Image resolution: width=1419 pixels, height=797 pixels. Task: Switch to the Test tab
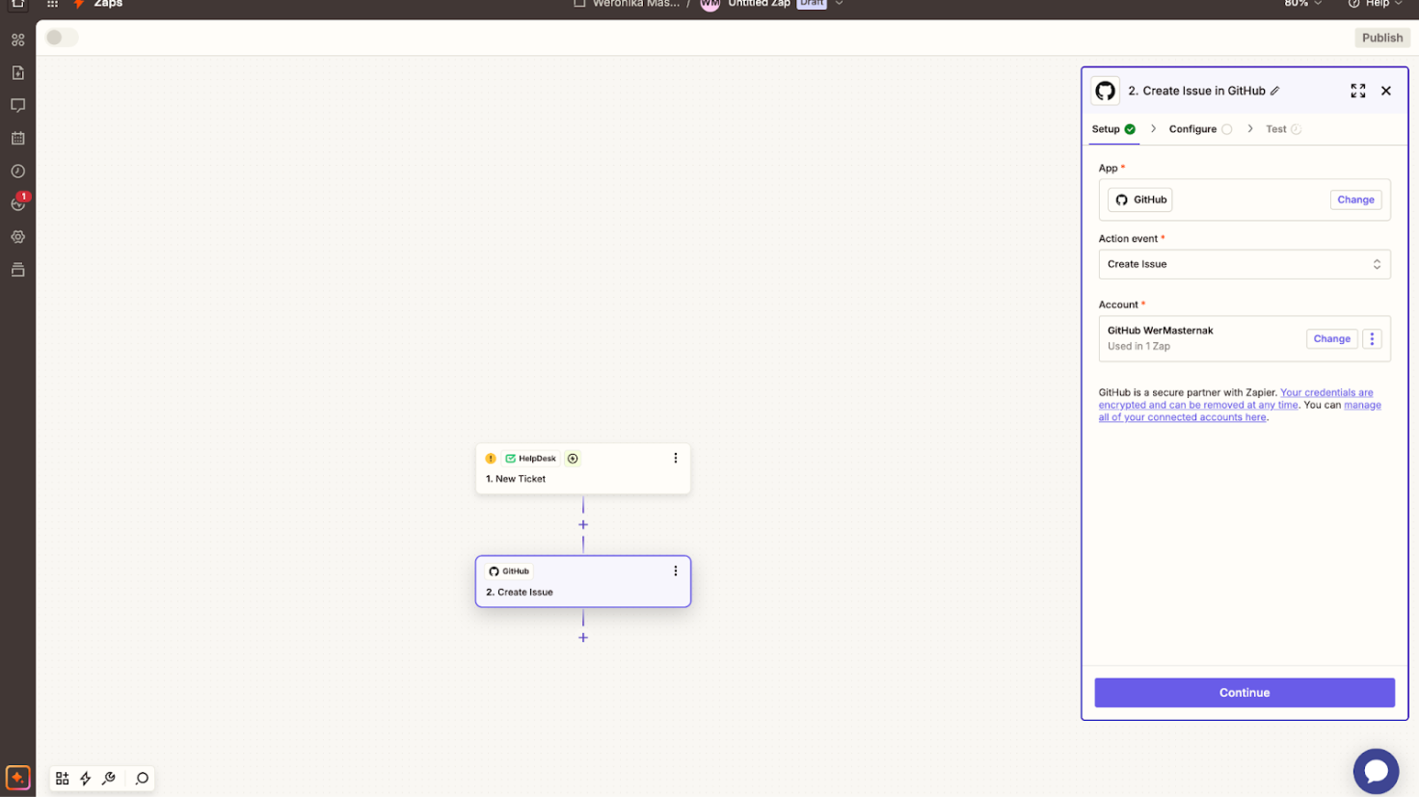point(1283,129)
